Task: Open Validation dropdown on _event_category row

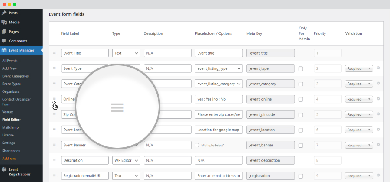Action: click(359, 84)
